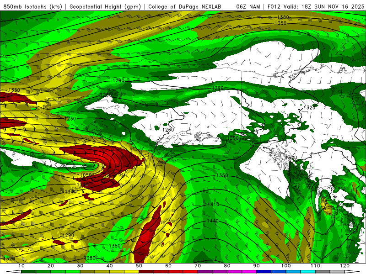The image size is (366, 274).
Task: Click the "College of DuPage NEXLAB" label
Action: pos(185,6)
